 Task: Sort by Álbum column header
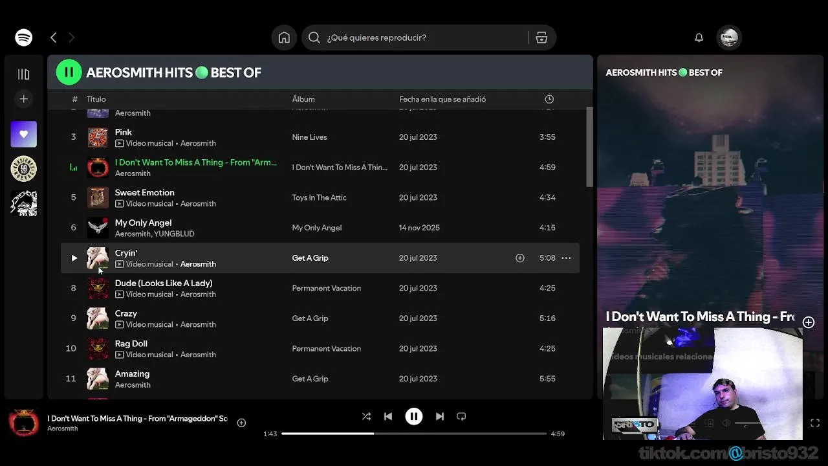click(x=303, y=99)
